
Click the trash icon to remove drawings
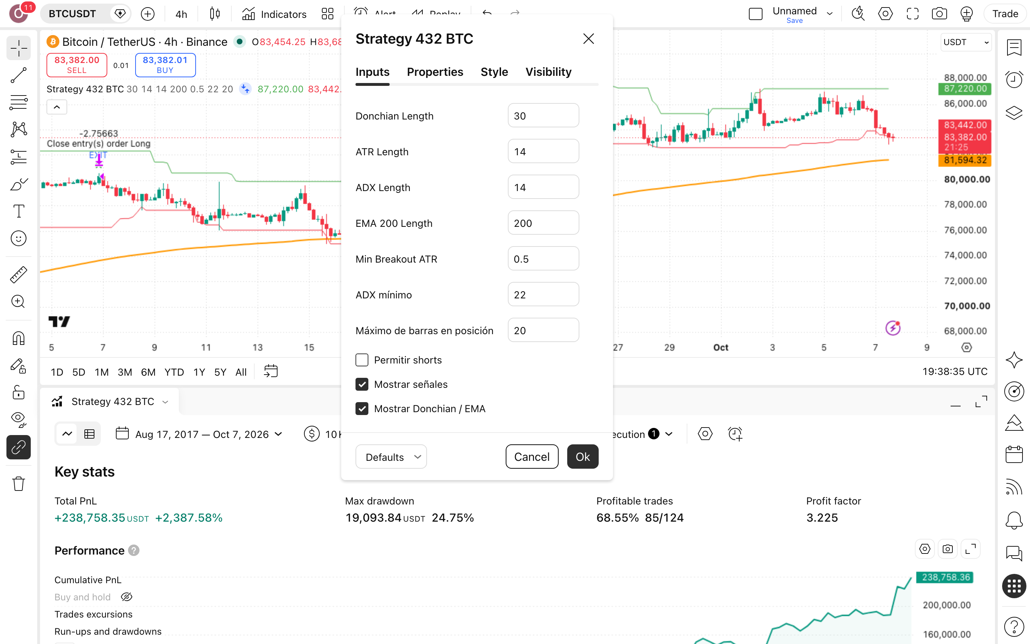pyautogui.click(x=19, y=484)
